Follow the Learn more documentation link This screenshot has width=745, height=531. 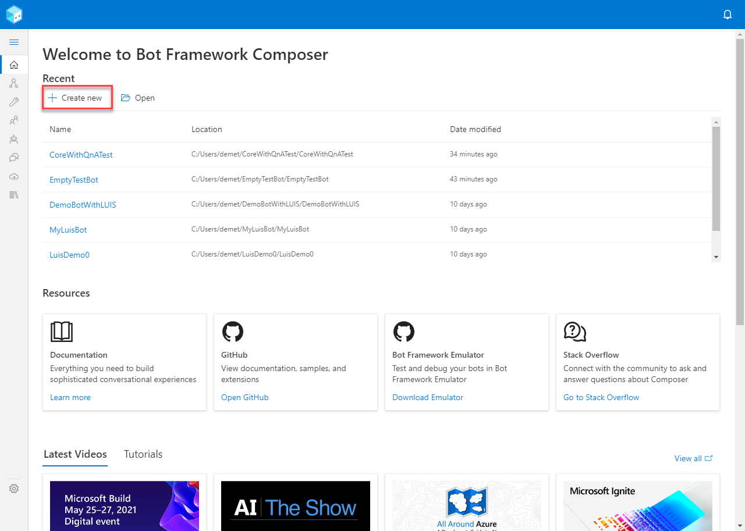(70, 397)
